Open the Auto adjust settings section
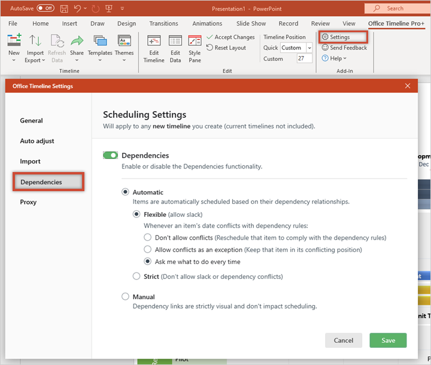 37,141
